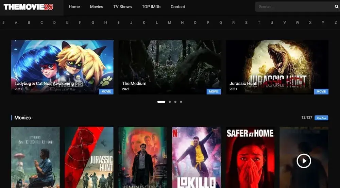Open Safer at Home poster
This screenshot has height=188, width=340.
[250, 157]
